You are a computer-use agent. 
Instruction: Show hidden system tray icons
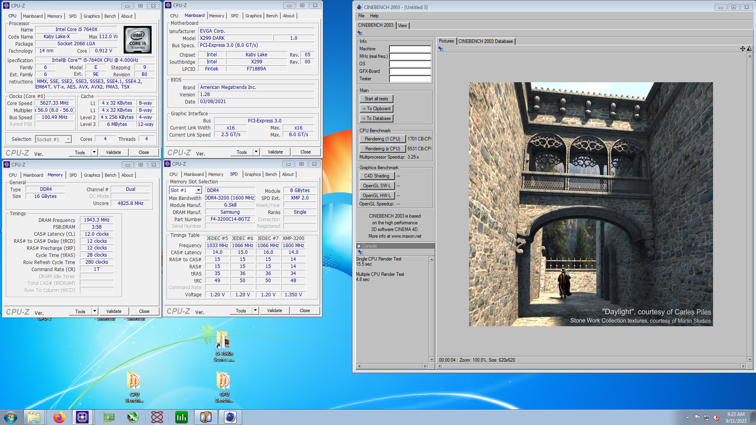point(687,418)
